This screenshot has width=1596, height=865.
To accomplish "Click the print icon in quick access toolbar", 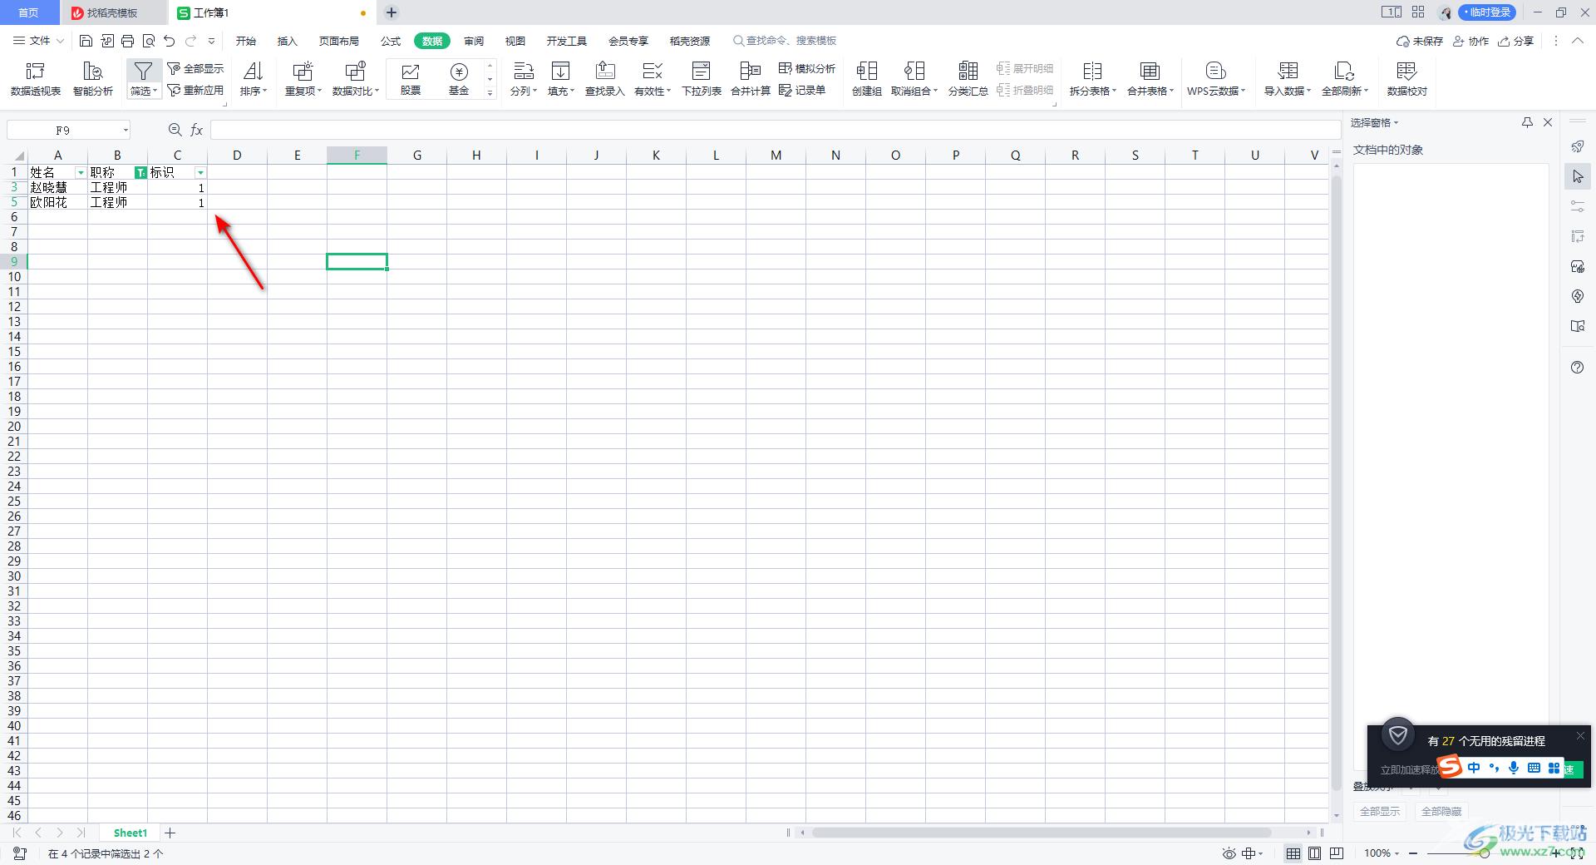I will (127, 41).
